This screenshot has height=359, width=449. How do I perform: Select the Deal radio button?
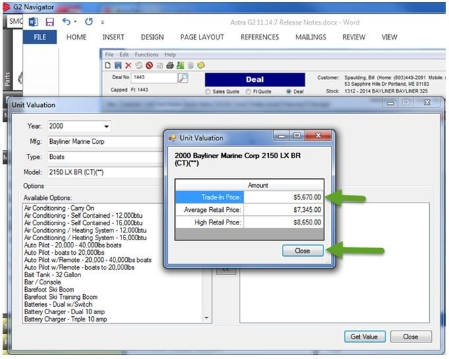coord(289,92)
